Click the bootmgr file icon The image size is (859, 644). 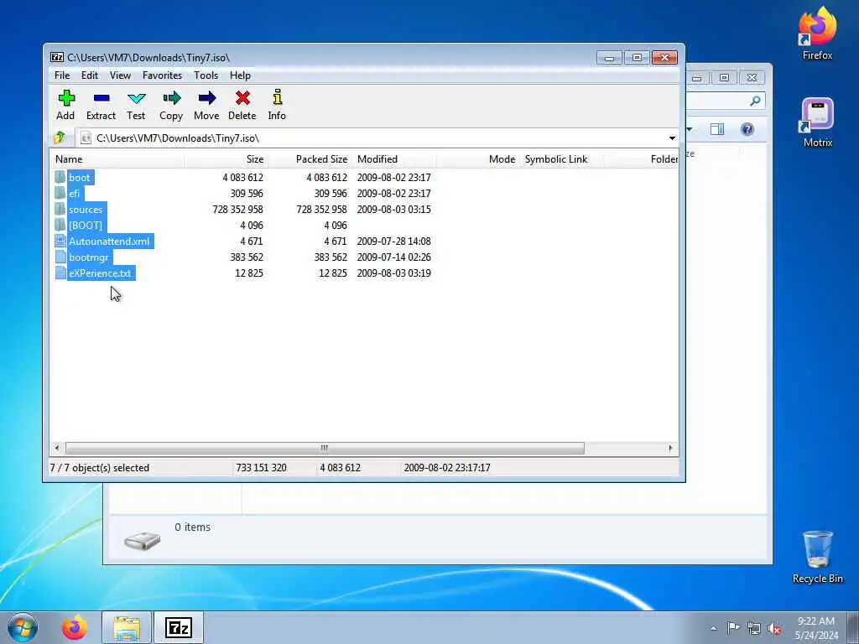(x=60, y=257)
